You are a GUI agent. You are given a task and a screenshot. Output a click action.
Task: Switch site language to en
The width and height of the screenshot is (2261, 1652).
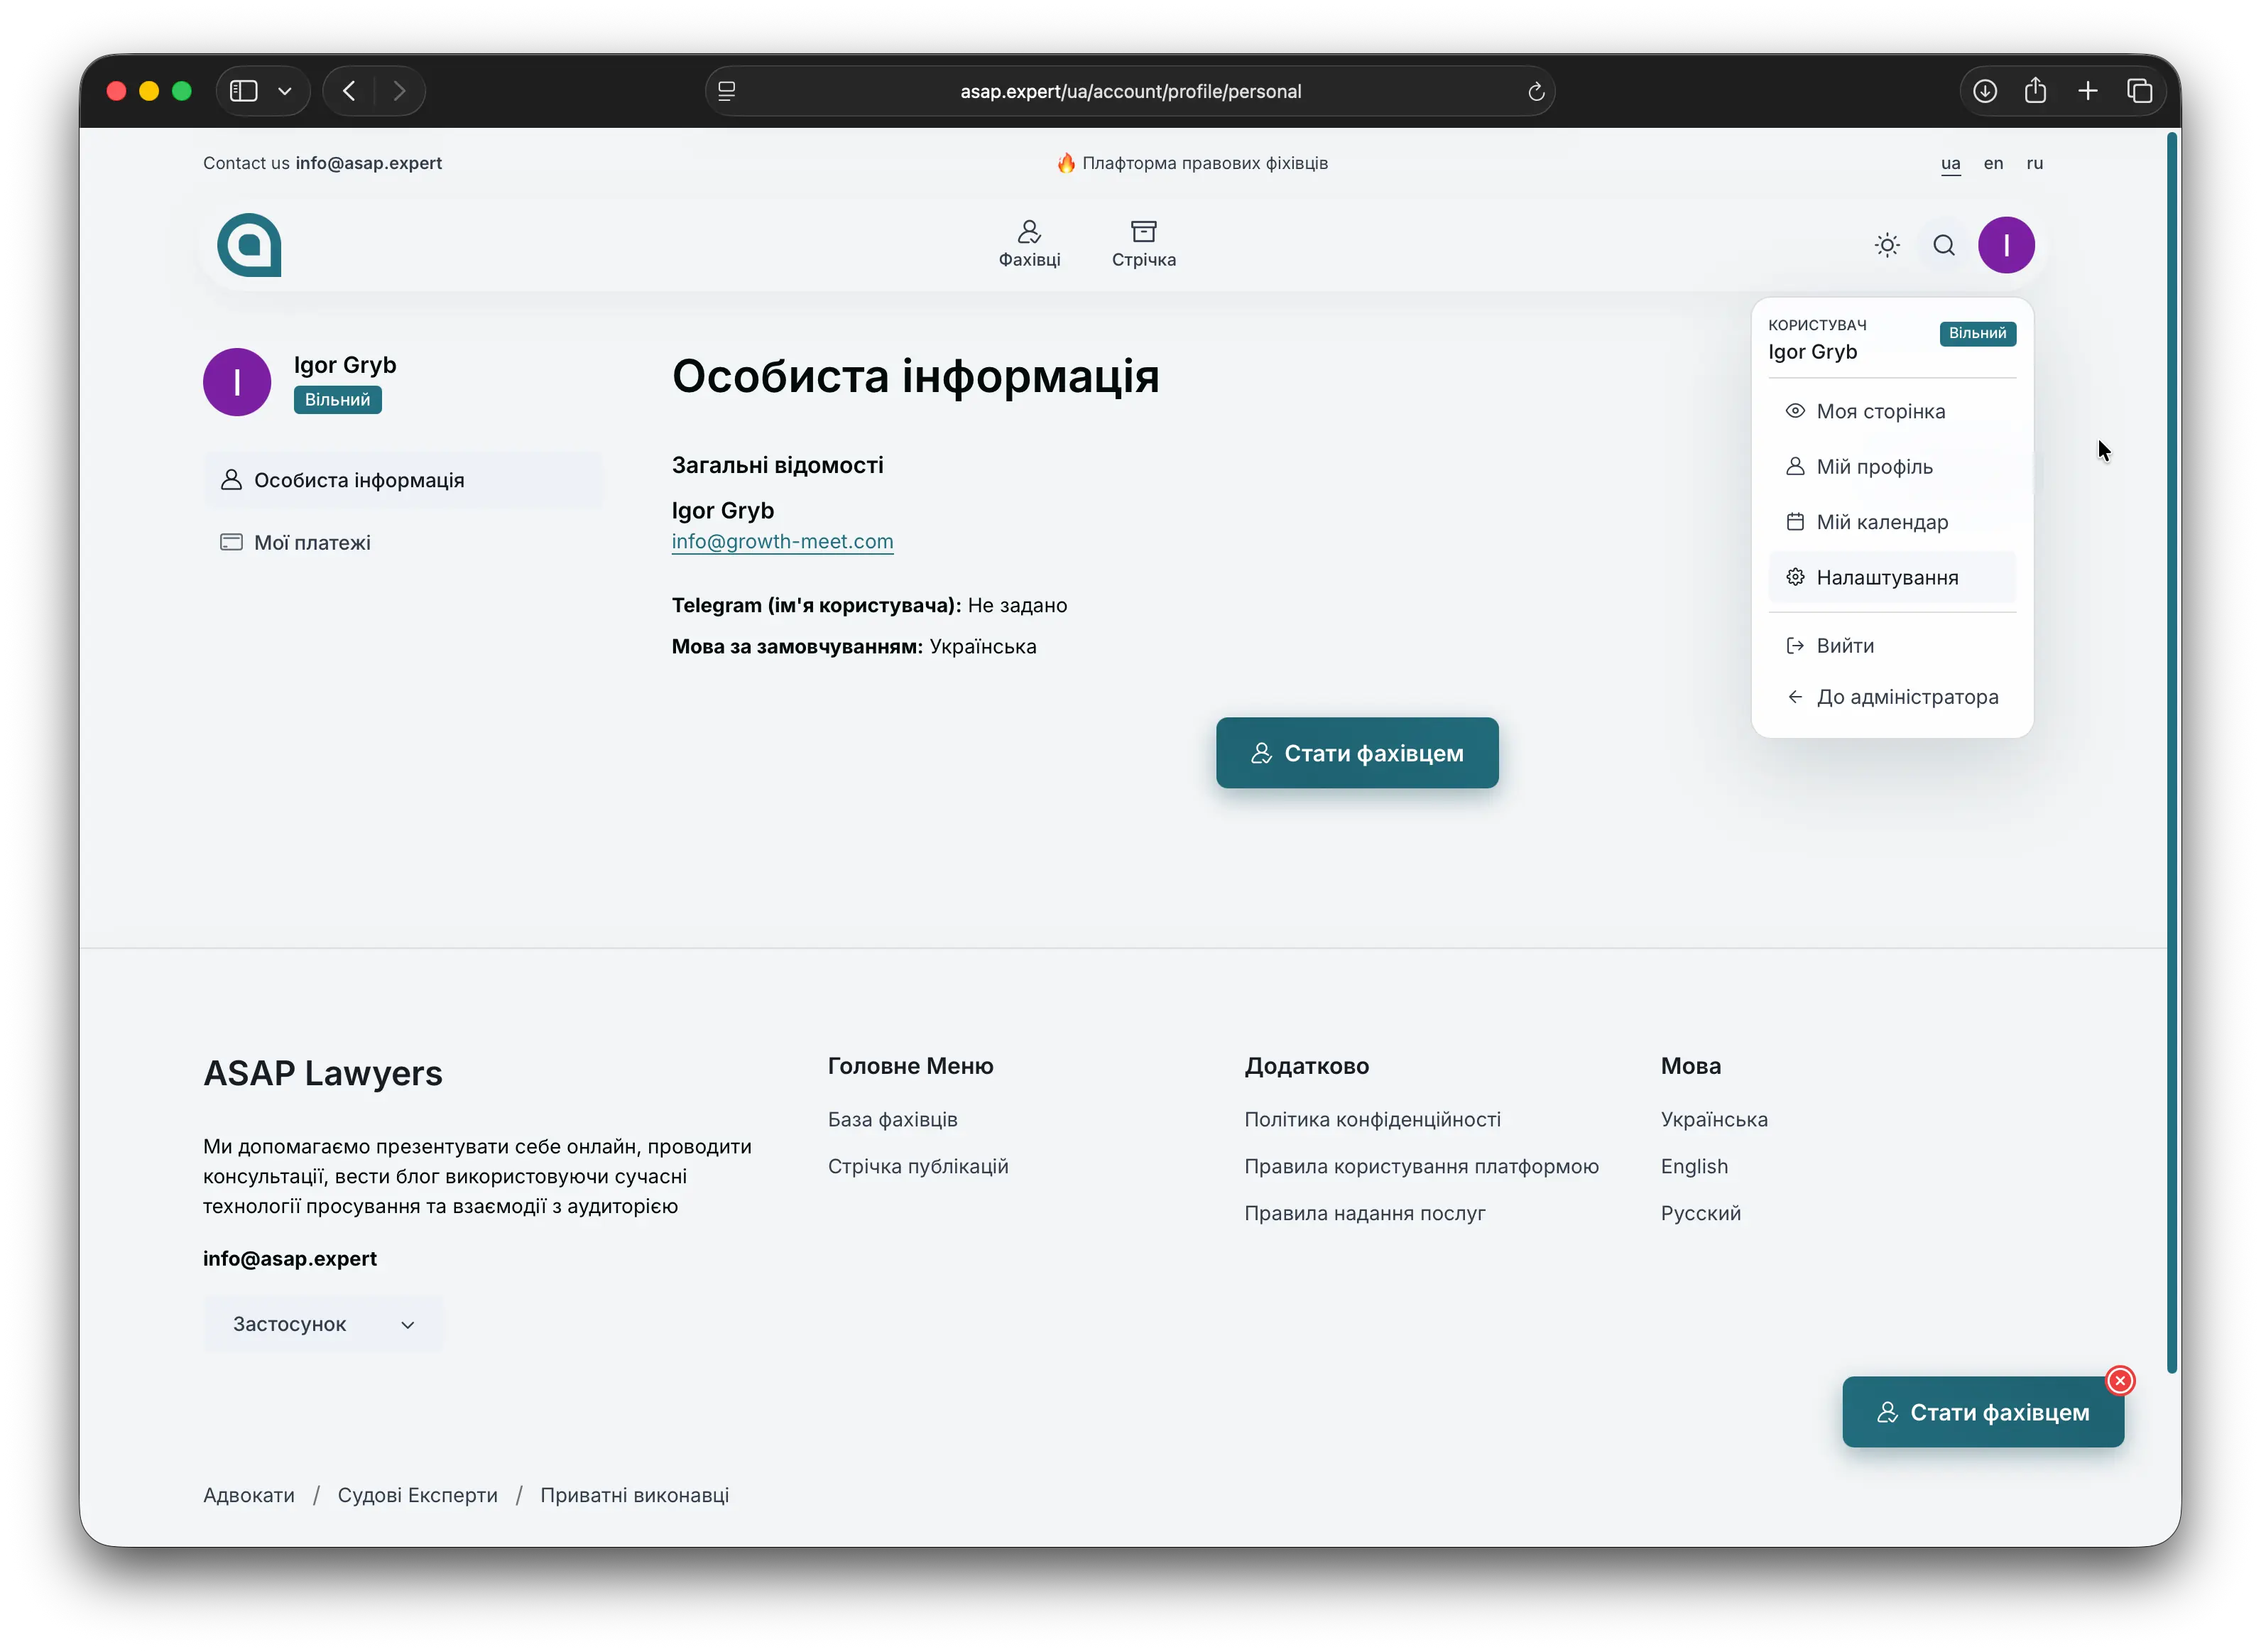coord(1992,163)
